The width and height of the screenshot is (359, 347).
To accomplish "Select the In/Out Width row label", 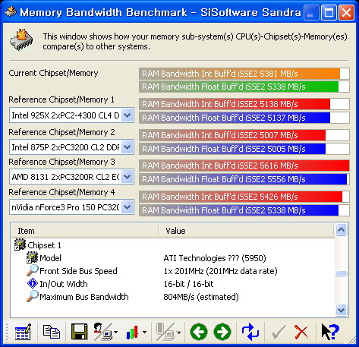I will tap(64, 284).
